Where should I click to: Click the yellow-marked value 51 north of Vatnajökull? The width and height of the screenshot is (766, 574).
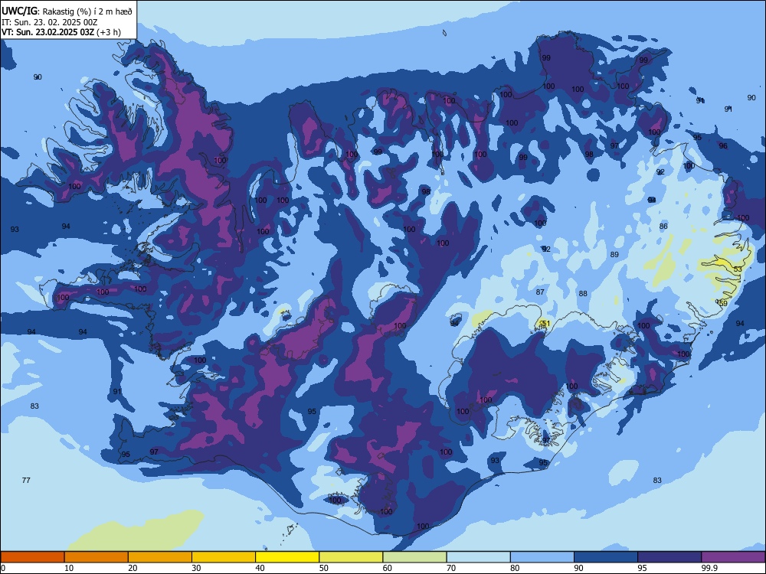point(546,324)
